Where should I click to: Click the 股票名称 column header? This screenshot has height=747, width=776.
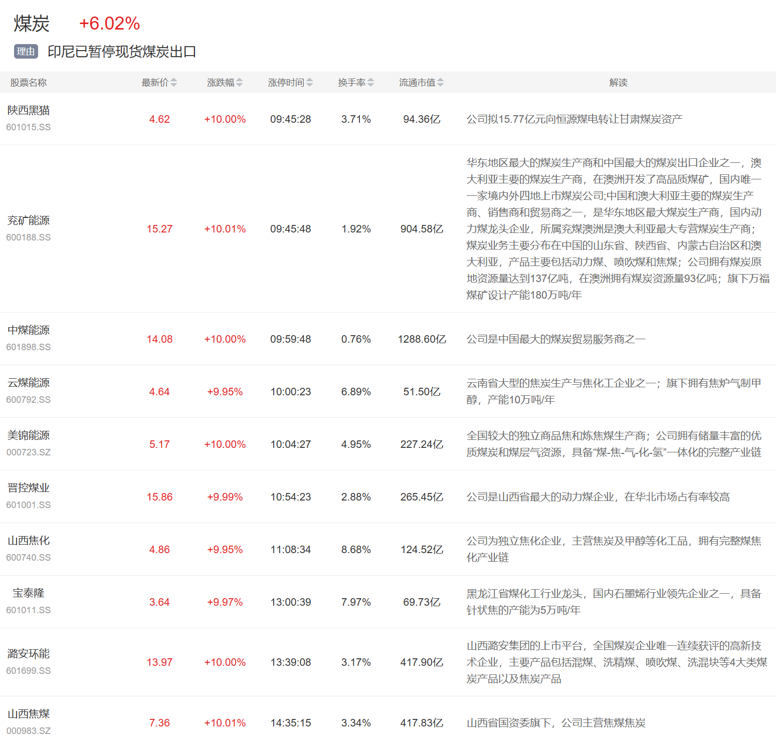29,83
